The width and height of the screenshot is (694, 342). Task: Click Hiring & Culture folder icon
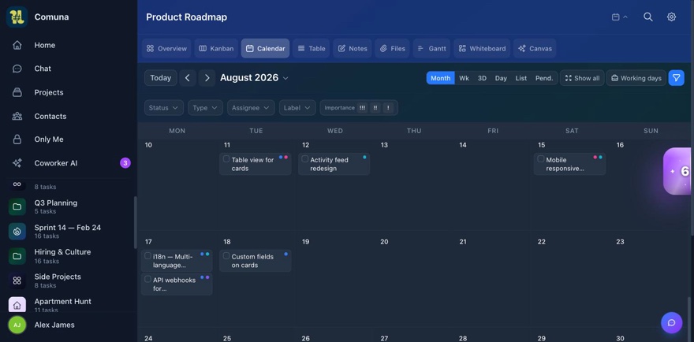[17, 256]
